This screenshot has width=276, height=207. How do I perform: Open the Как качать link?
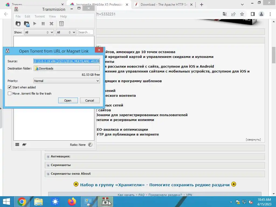[x=126, y=195]
